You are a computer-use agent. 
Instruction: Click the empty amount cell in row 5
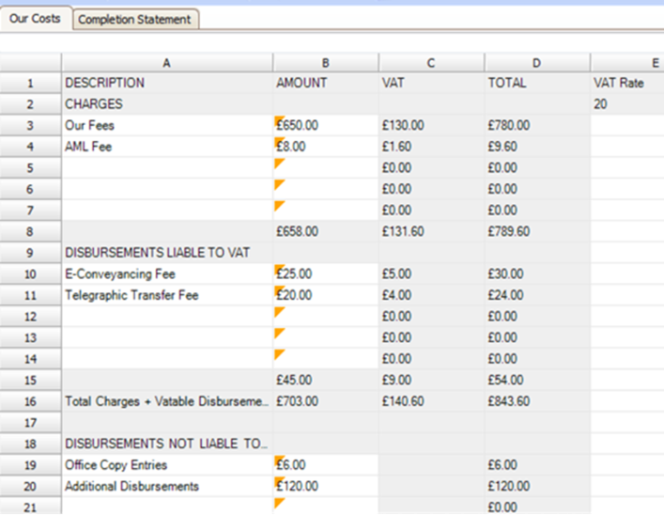(x=325, y=167)
